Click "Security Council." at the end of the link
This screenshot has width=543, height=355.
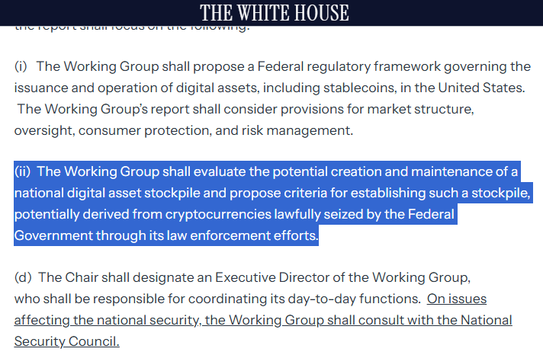(67, 341)
